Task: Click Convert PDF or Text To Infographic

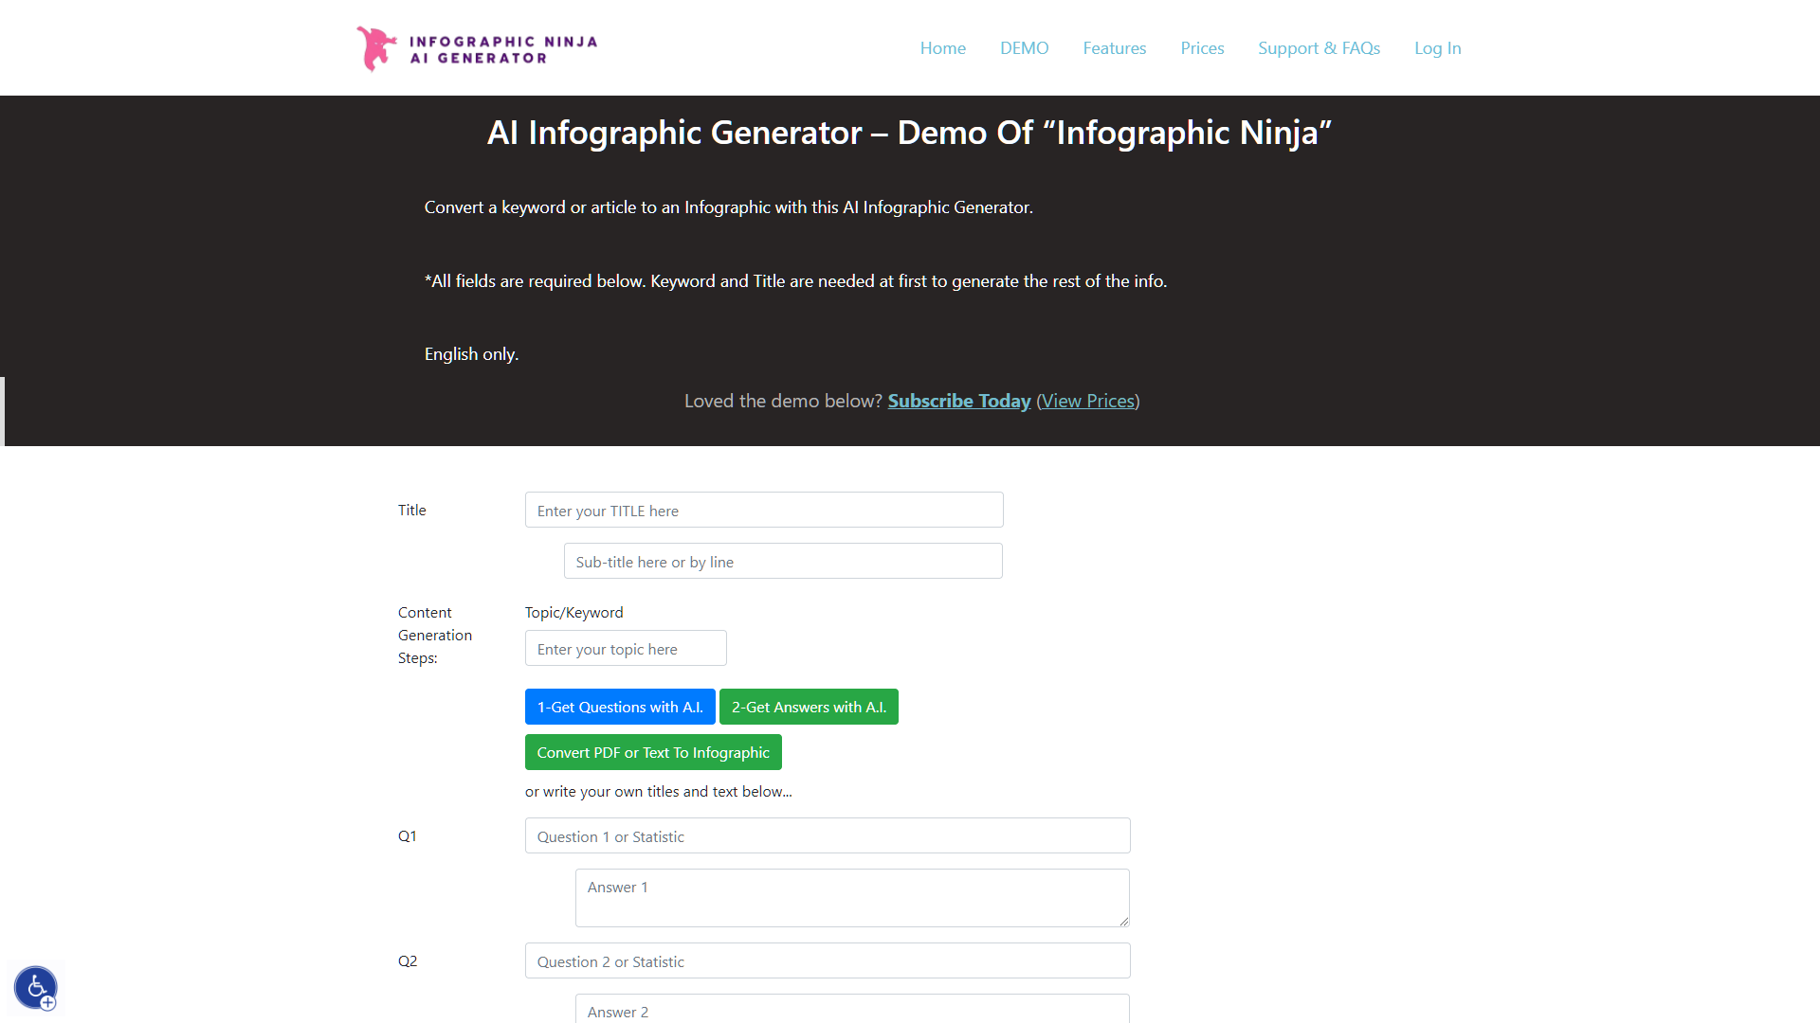Action: coord(652,751)
